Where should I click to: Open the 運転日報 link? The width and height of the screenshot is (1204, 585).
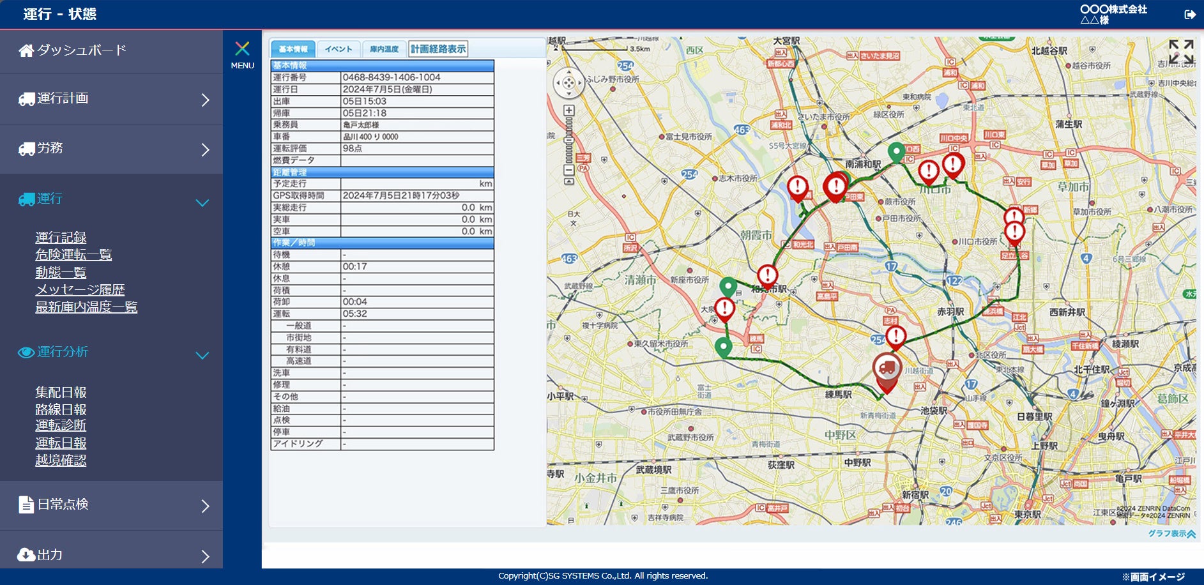point(61,443)
